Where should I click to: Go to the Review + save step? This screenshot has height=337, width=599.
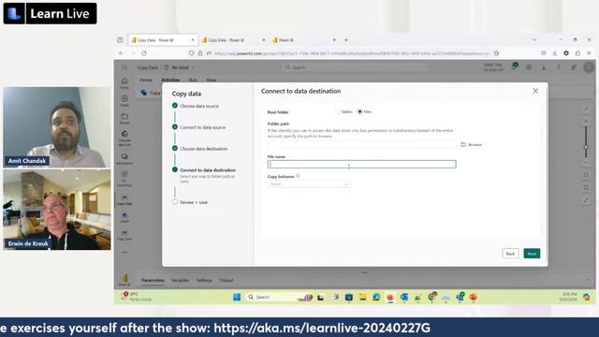(x=194, y=202)
